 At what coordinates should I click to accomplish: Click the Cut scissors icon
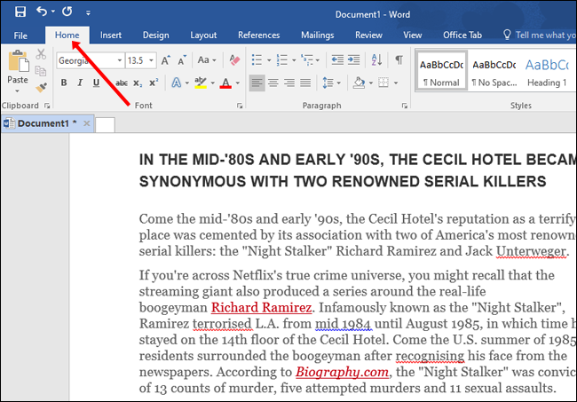click(41, 54)
